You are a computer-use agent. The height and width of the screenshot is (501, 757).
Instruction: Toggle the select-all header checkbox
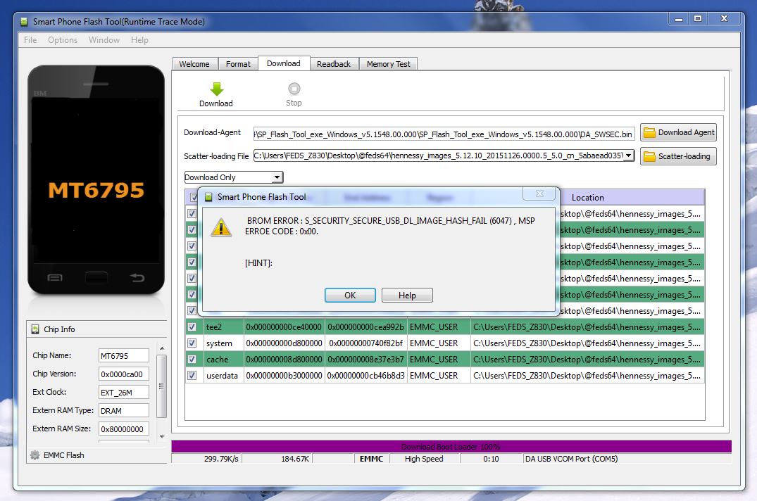point(194,197)
